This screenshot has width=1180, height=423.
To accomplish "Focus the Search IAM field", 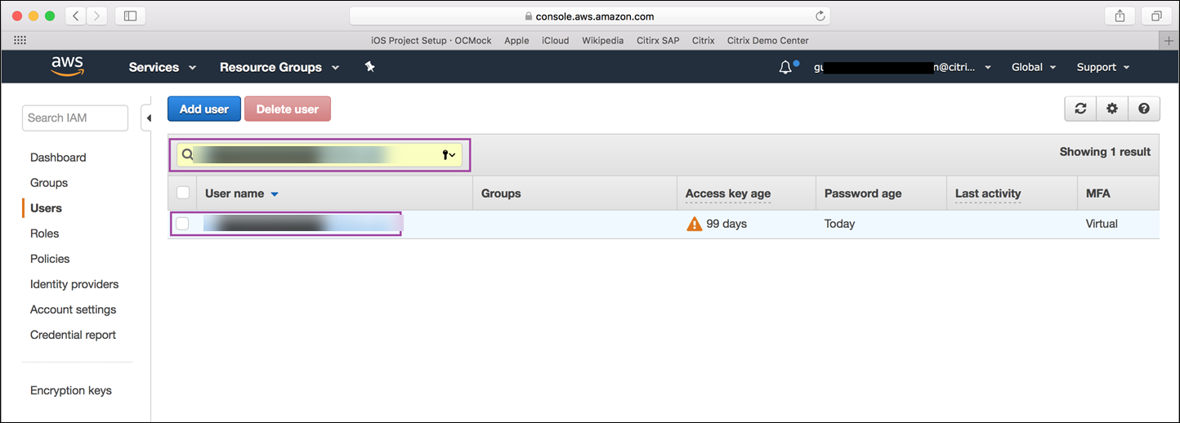I will (75, 118).
